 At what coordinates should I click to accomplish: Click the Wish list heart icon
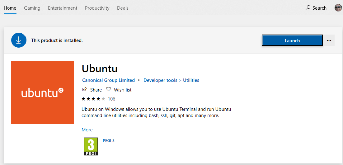(x=108, y=90)
